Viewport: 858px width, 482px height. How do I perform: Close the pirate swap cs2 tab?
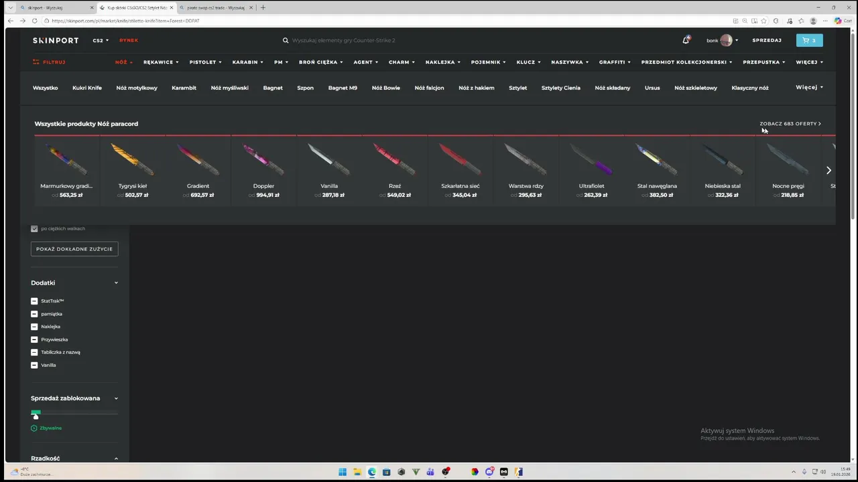coord(251,7)
